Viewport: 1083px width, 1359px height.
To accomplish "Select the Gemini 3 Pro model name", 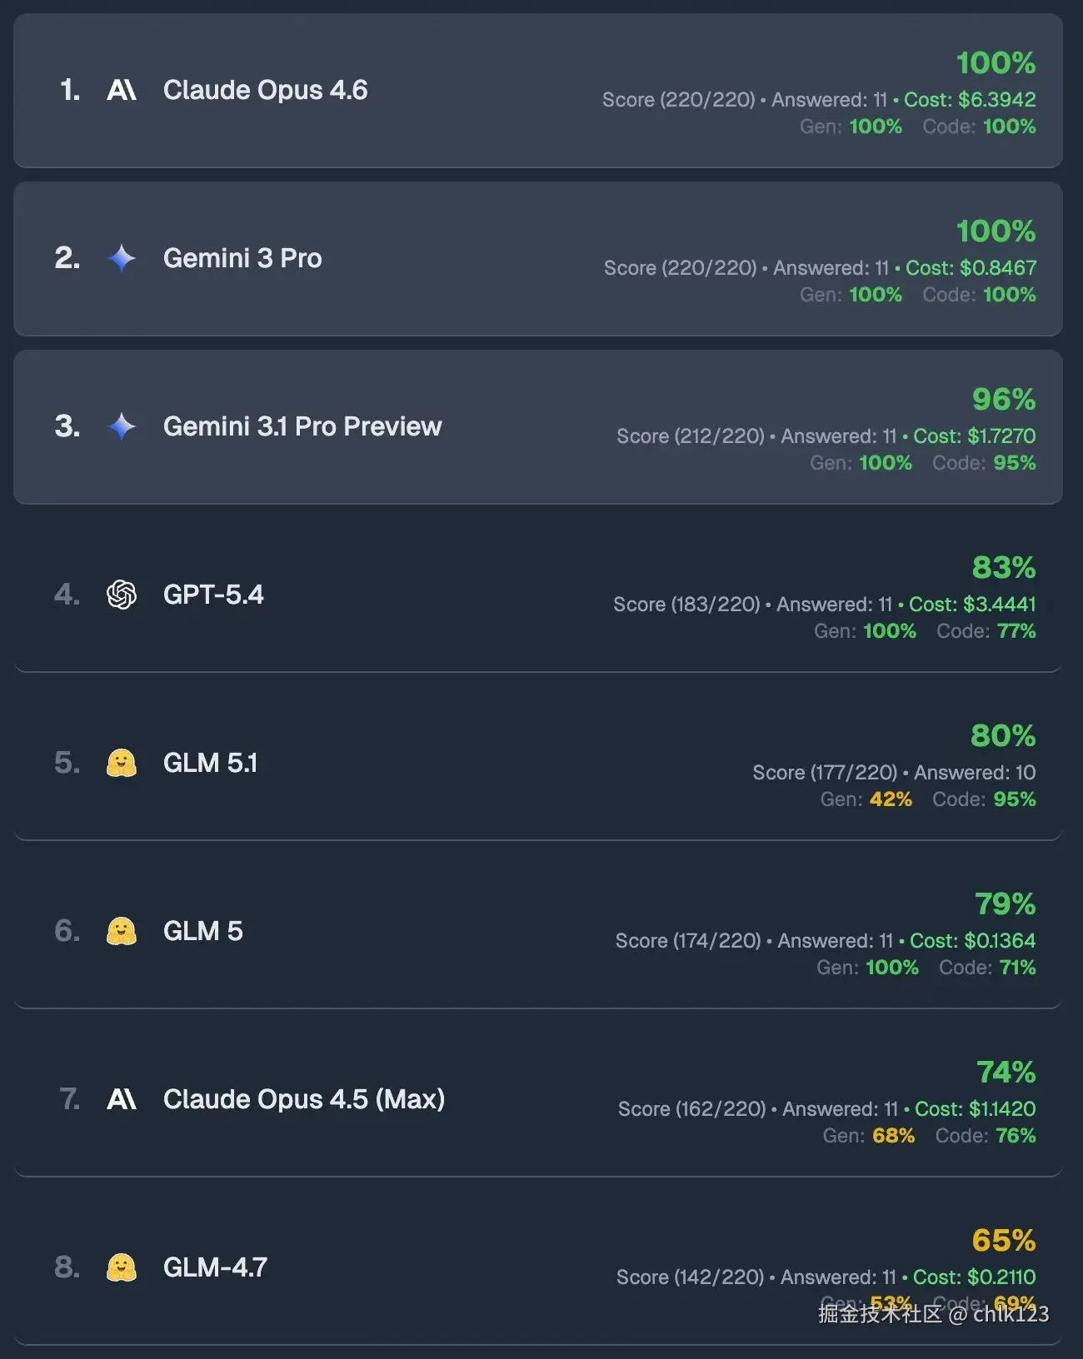I will click(x=242, y=258).
